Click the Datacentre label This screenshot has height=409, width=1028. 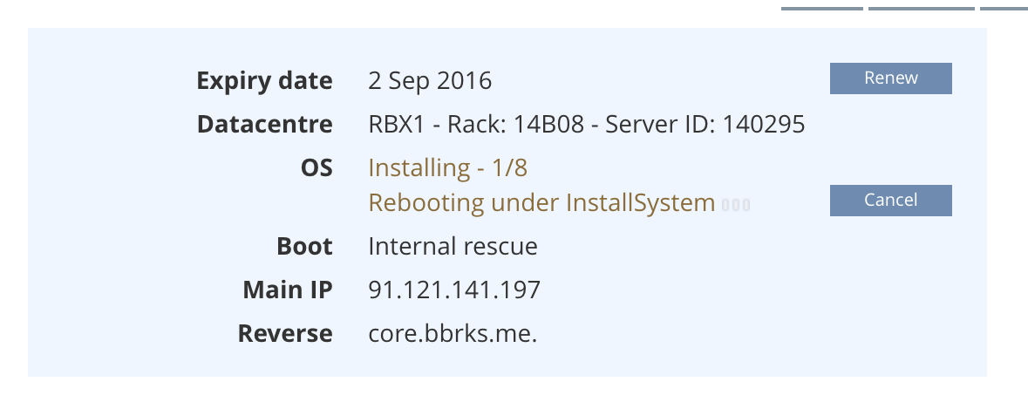[x=264, y=125]
